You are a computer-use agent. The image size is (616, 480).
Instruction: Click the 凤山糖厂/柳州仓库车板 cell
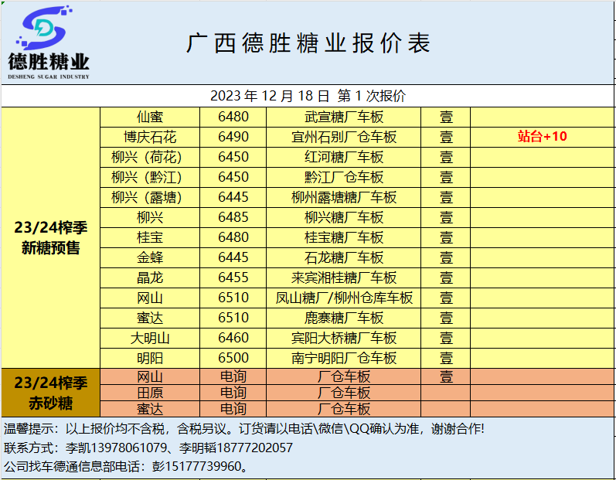pos(343,298)
